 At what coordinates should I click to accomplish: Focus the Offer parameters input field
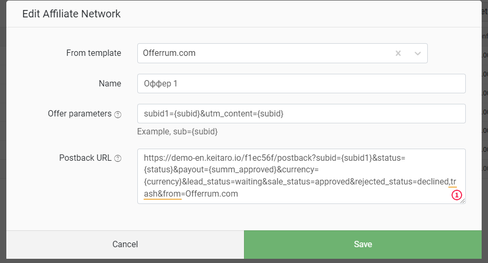pos(301,114)
